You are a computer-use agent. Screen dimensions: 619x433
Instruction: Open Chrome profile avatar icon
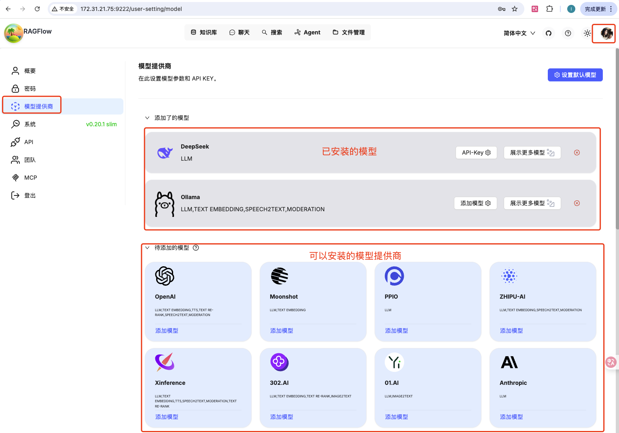pyautogui.click(x=571, y=9)
